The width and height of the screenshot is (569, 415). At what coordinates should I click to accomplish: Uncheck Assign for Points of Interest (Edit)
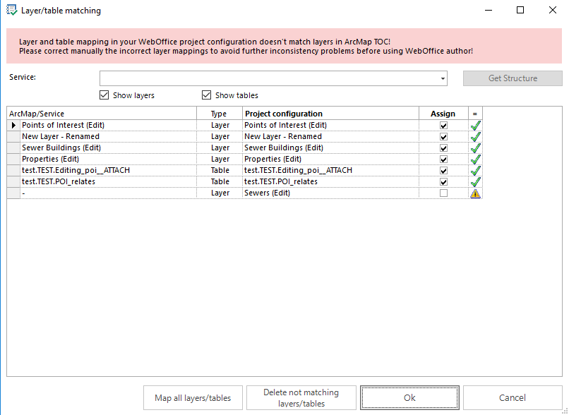click(443, 125)
